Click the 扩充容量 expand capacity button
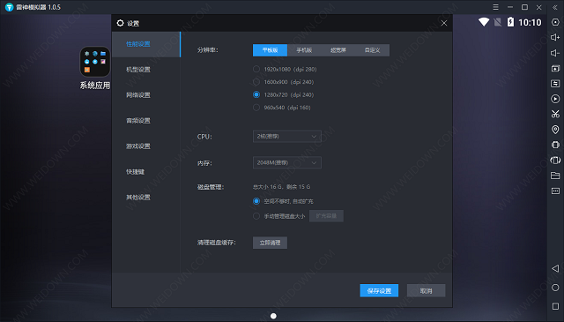Viewport: 564px width, 322px height. (326, 216)
